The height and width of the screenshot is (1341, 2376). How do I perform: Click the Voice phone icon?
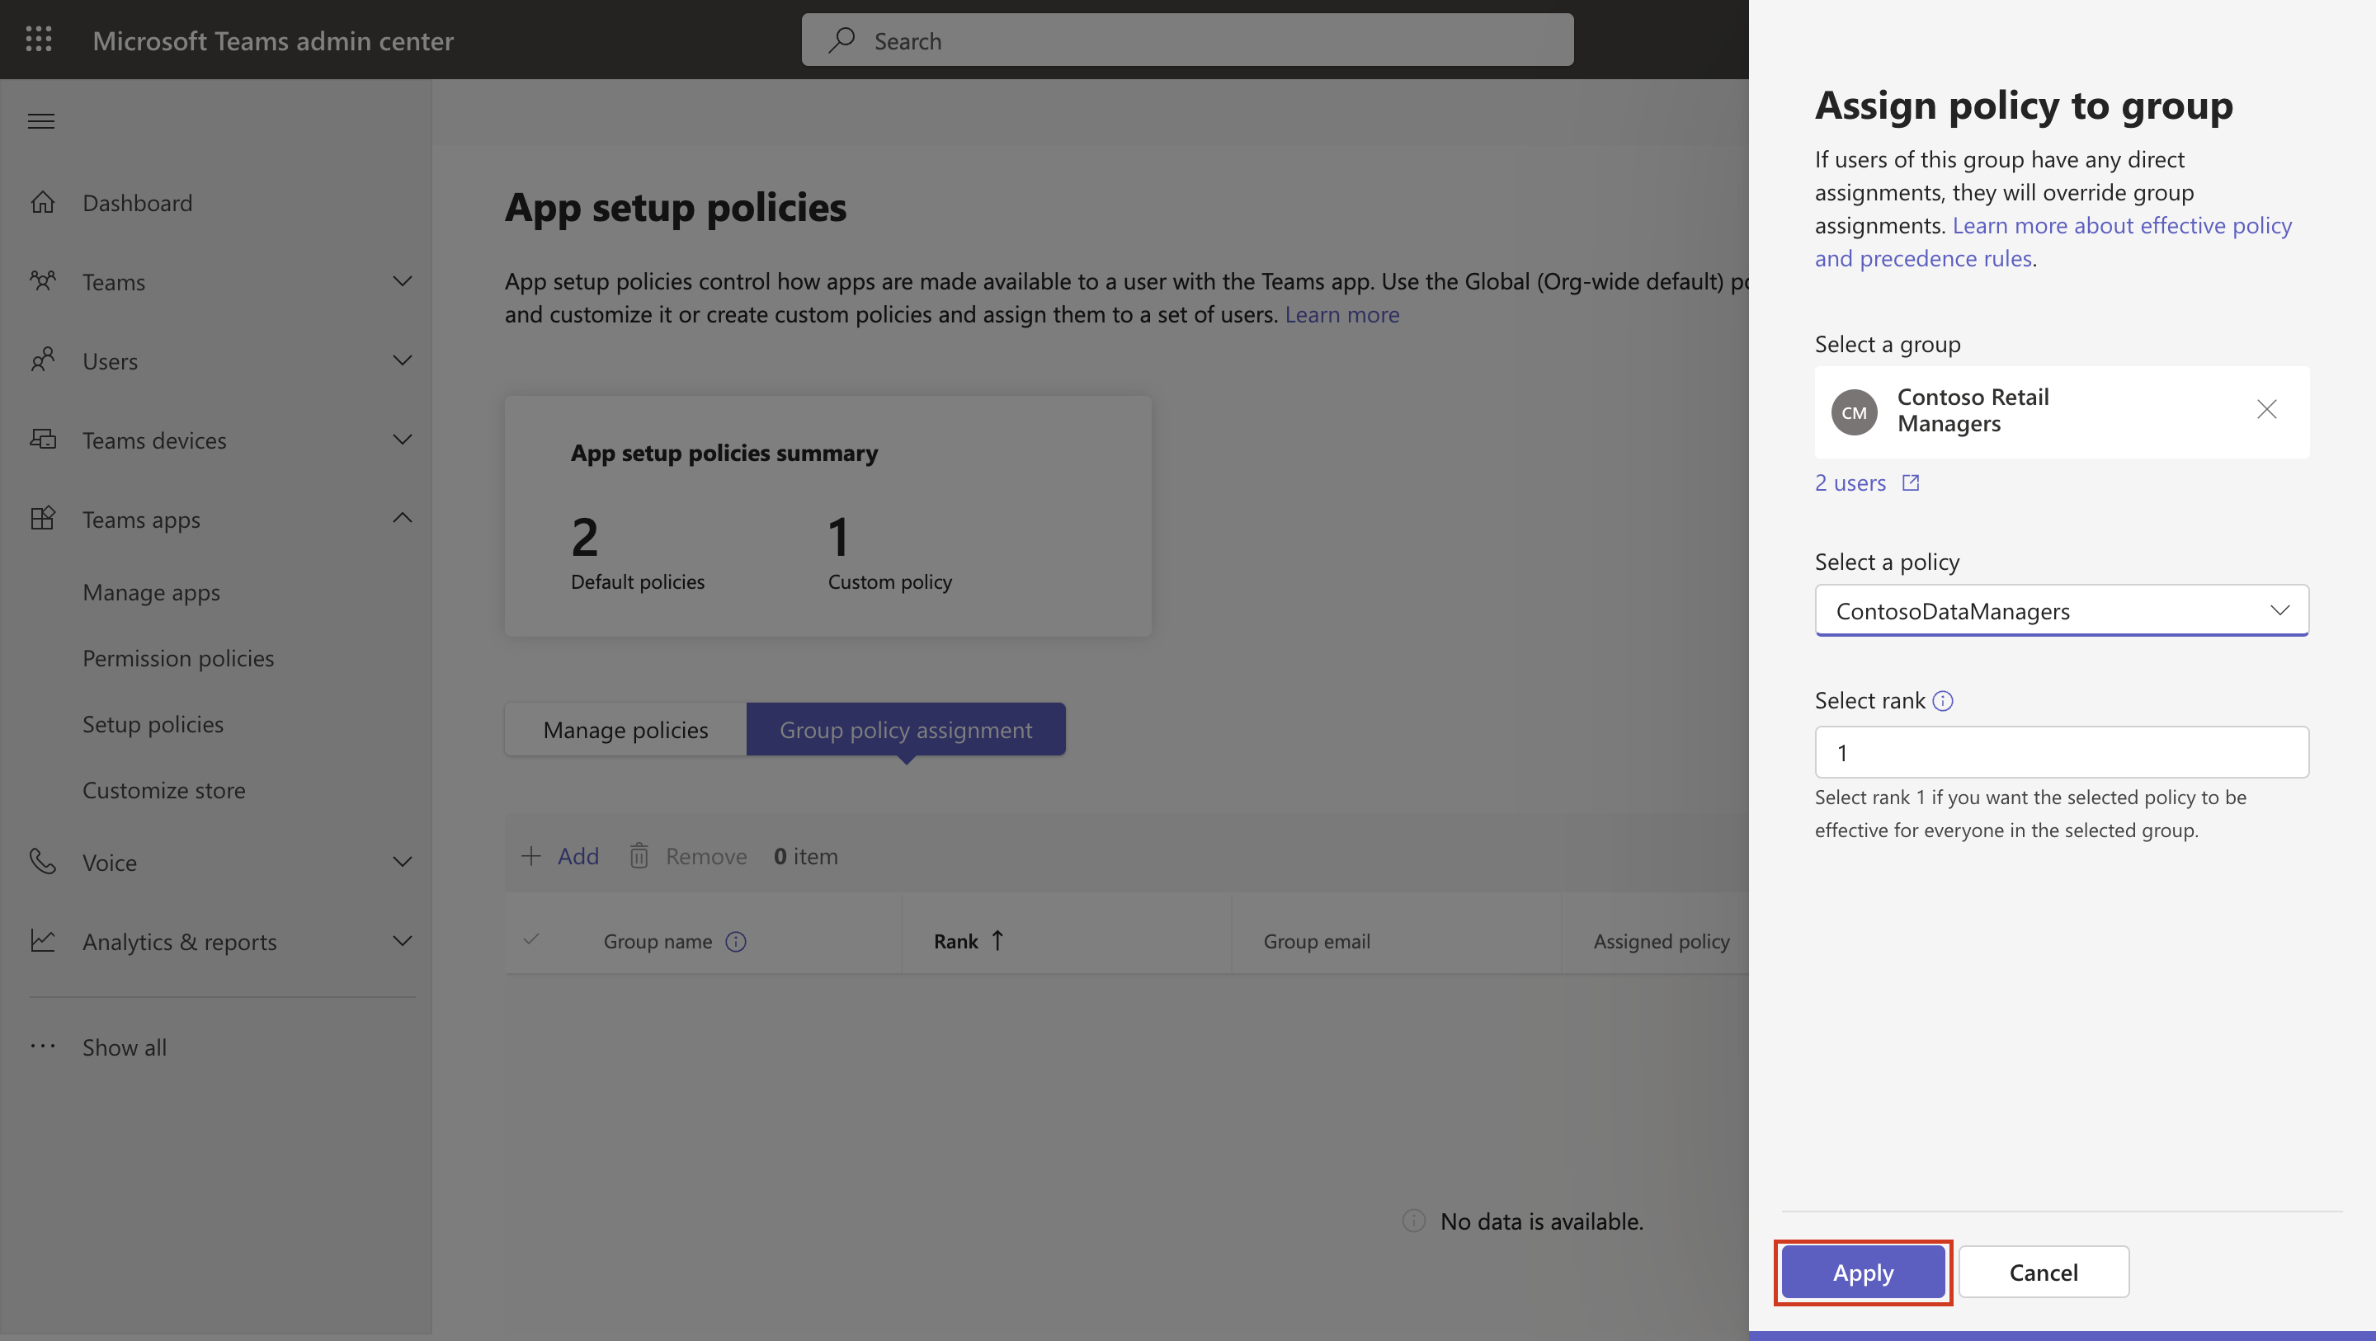point(42,861)
